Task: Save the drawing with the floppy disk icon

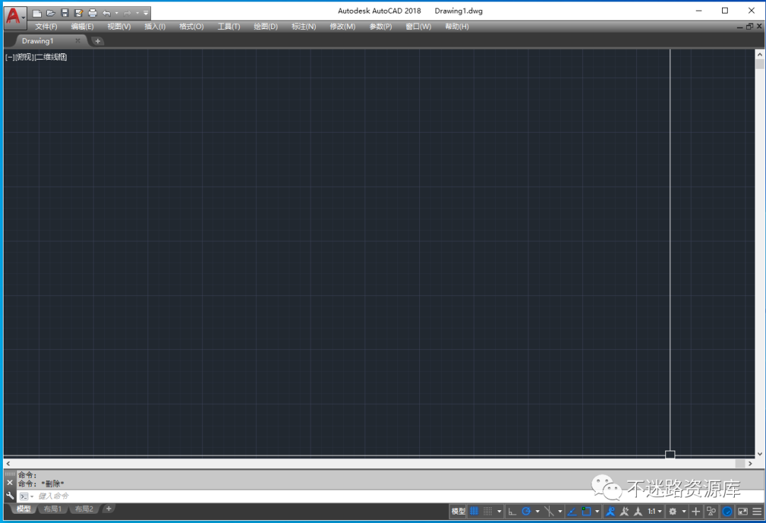Action: tap(65, 13)
